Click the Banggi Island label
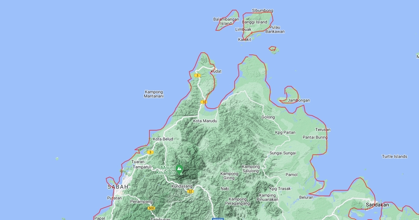 point(255,22)
